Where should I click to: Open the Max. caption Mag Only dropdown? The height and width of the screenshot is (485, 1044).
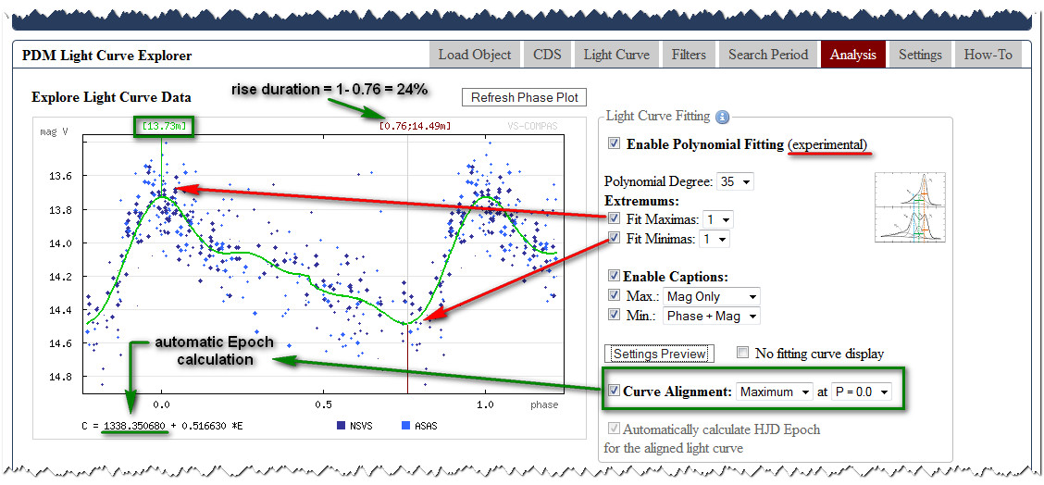point(711,297)
